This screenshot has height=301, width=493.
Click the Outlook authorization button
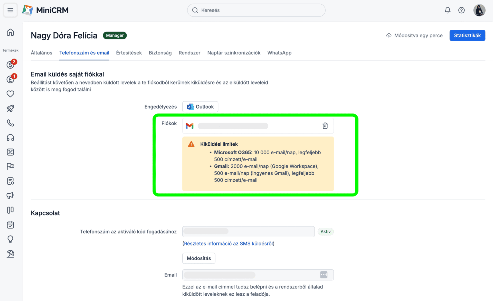point(200,107)
